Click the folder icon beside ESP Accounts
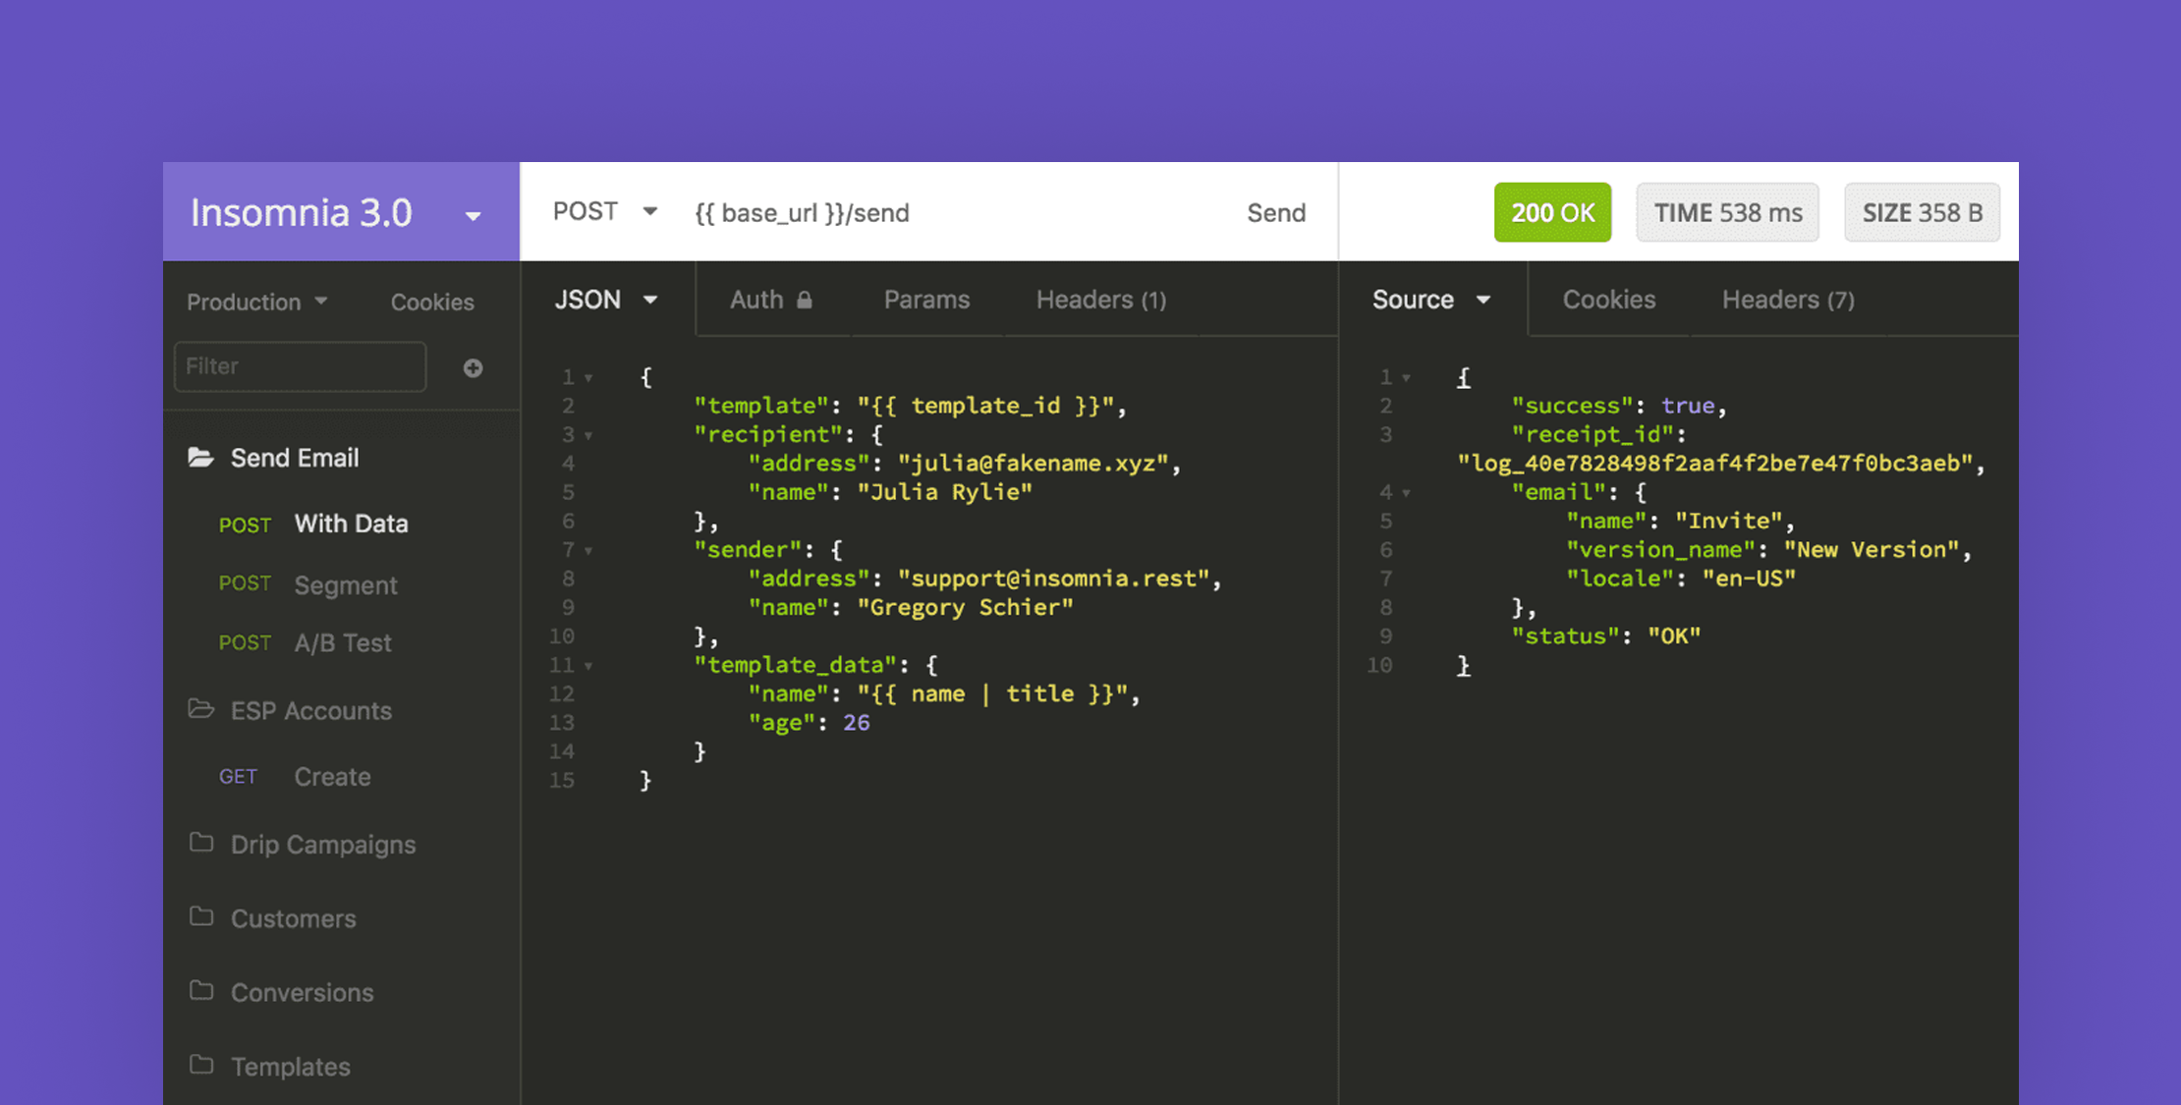2181x1105 pixels. (x=201, y=708)
